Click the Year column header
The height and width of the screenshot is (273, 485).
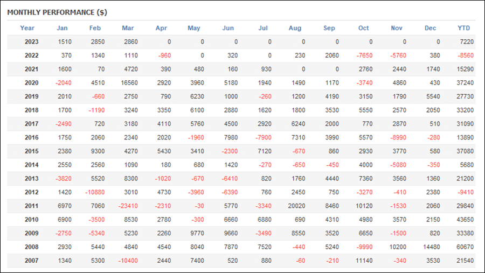coord(27,28)
